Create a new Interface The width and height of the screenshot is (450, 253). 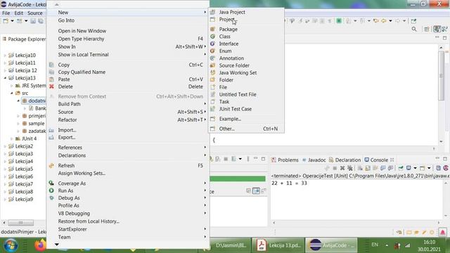click(229, 44)
